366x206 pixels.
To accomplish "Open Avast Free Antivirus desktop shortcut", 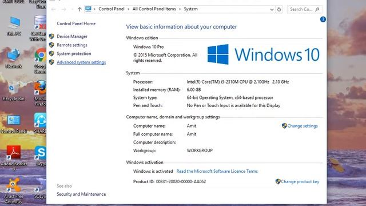I will pyautogui.click(x=14, y=191).
